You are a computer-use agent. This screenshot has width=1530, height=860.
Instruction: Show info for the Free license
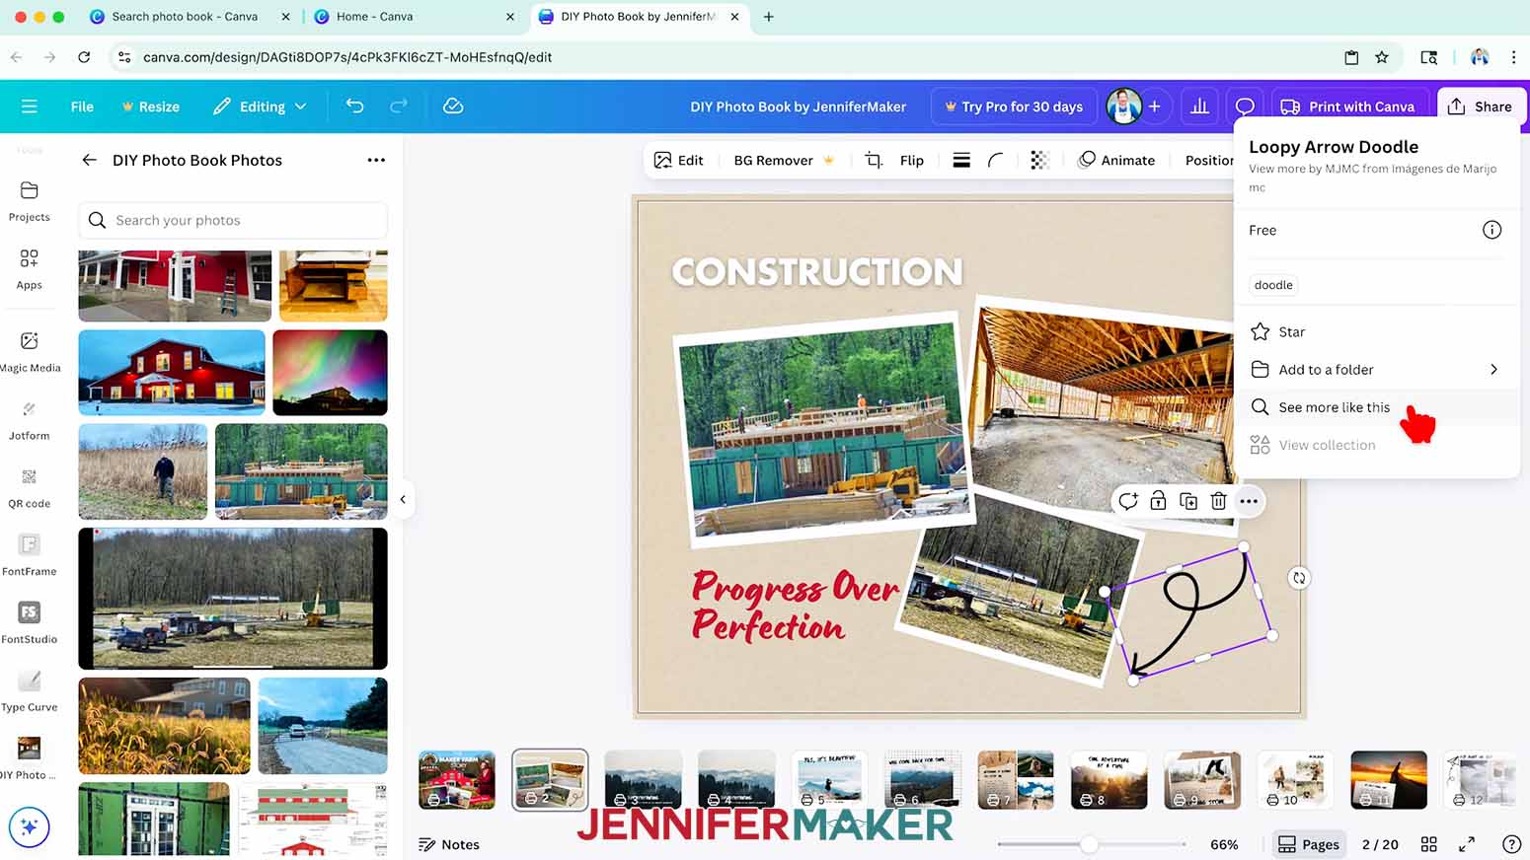click(1492, 230)
